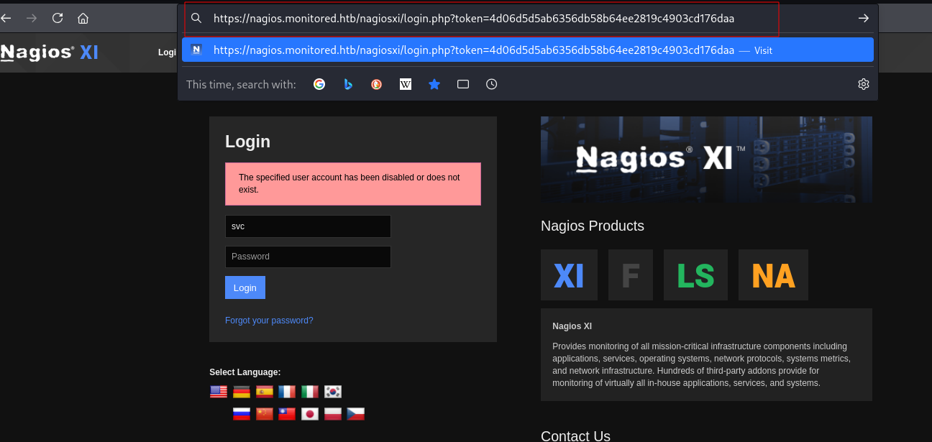
Task: Search this time with Wikipedia
Action: pyautogui.click(x=406, y=84)
